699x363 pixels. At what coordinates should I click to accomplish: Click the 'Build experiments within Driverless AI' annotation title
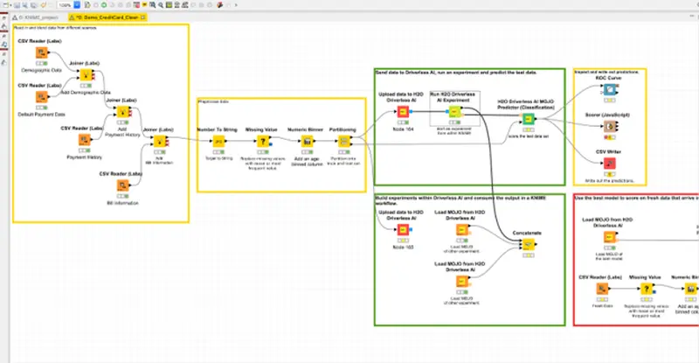pos(460,200)
